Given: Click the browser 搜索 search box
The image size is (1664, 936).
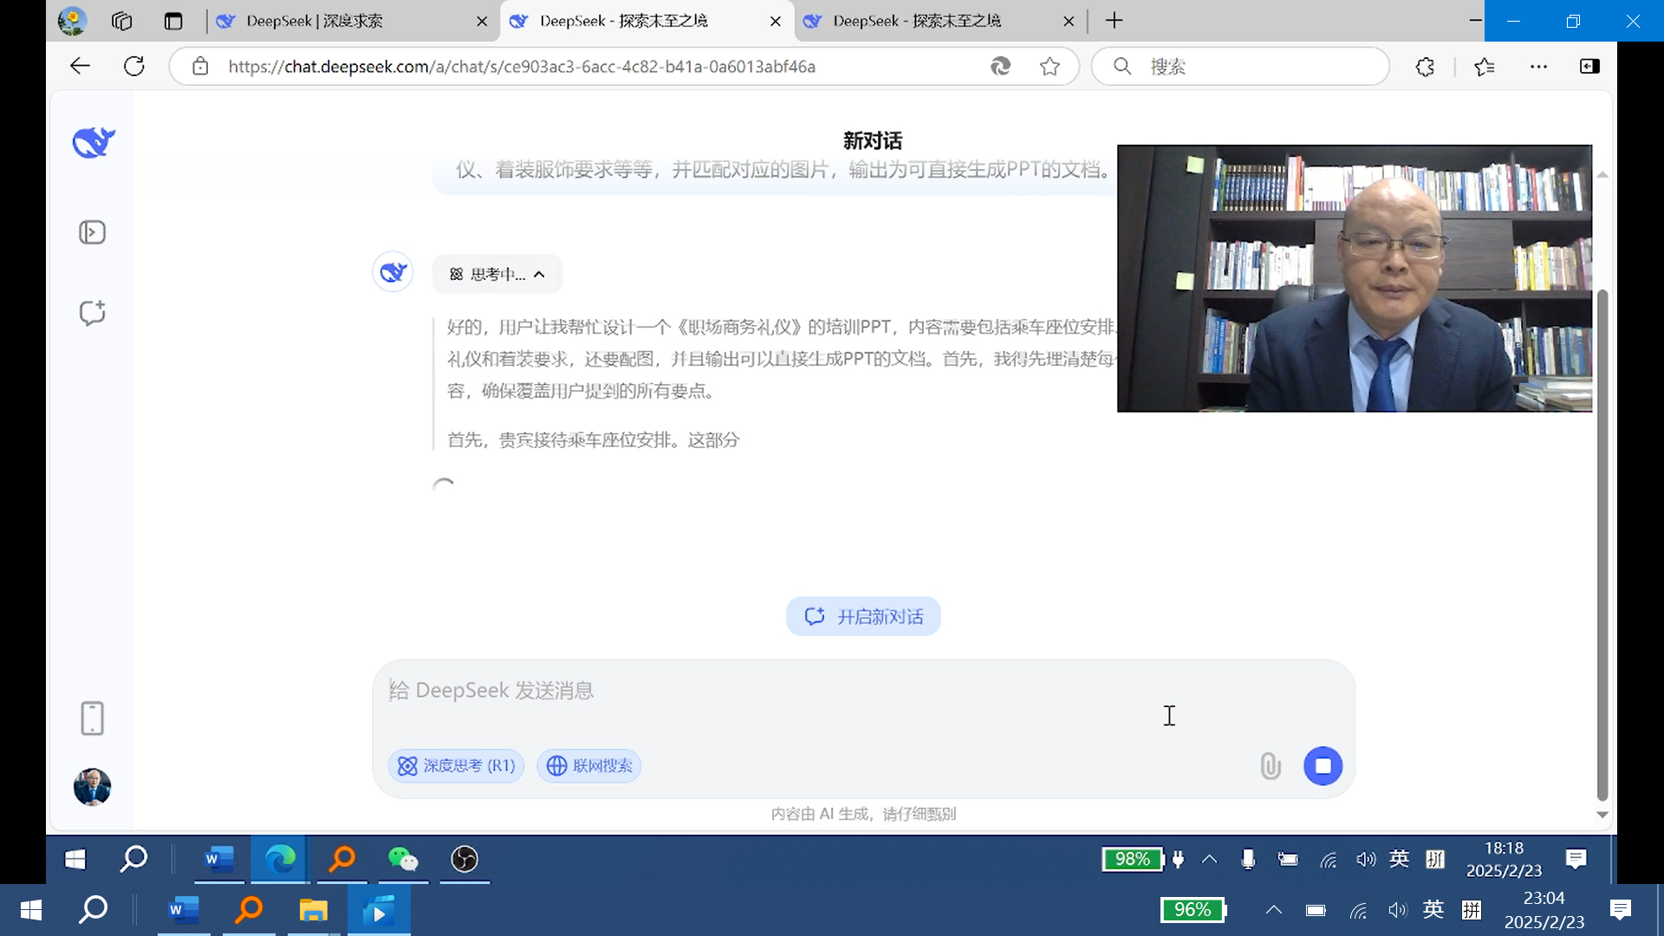Looking at the screenshot, I should pos(1239,67).
